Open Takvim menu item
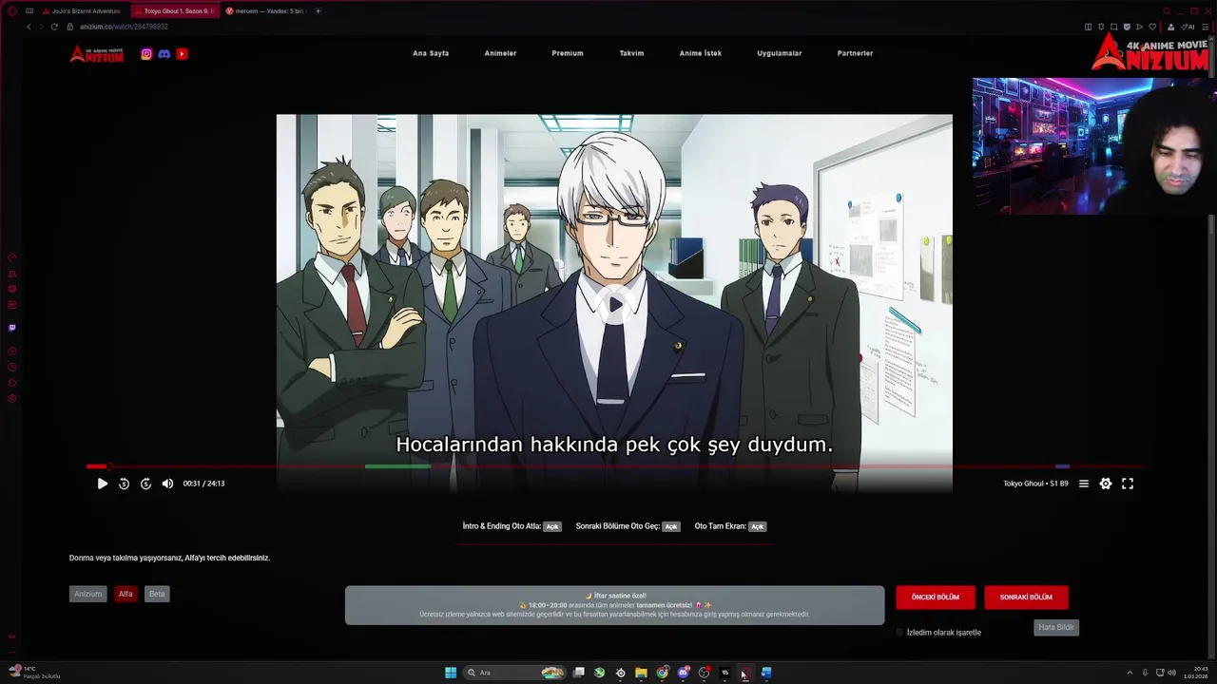1217x684 pixels. click(631, 53)
